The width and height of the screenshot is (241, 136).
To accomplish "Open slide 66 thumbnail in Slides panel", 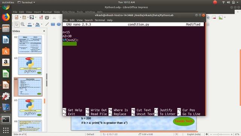I will click(x=30, y=126).
